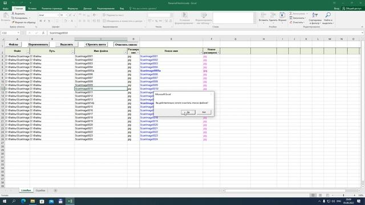Click the Переименовать button

pyautogui.click(x=38, y=44)
